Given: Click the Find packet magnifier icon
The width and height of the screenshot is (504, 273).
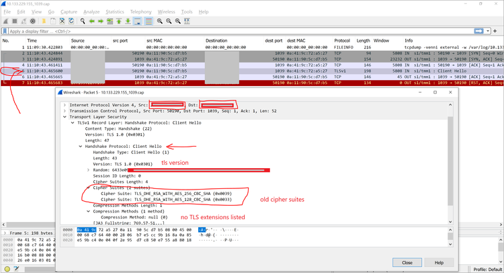Looking at the screenshot, I should point(83,21).
